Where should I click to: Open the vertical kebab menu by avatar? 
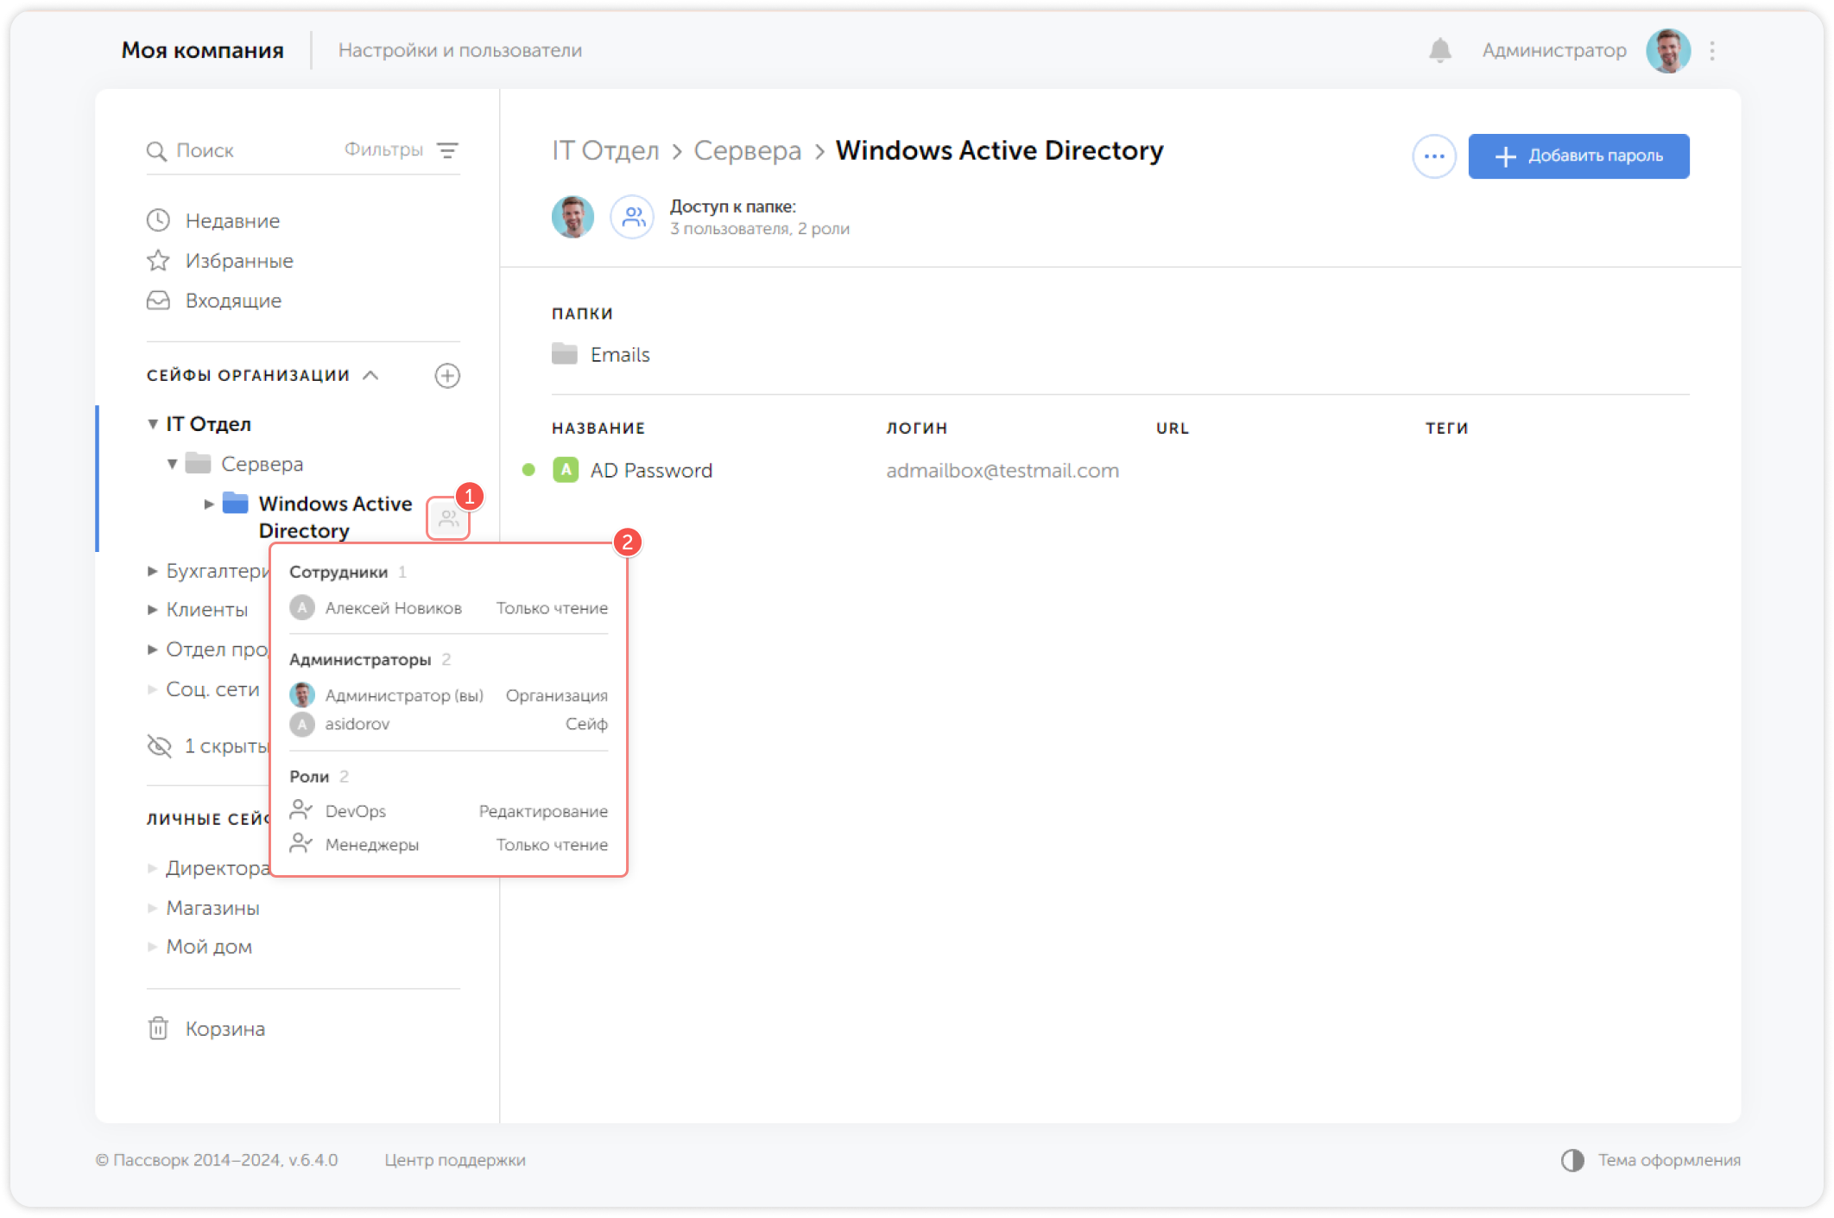[1711, 51]
